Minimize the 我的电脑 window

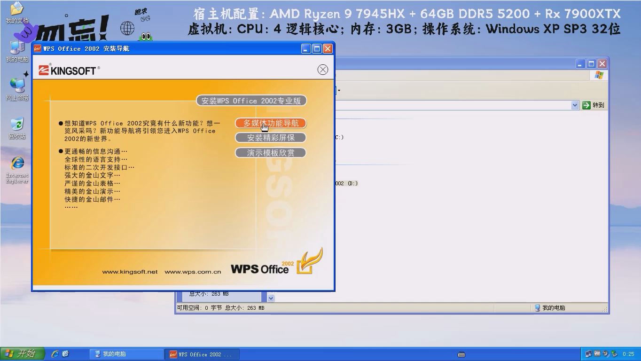(580, 63)
